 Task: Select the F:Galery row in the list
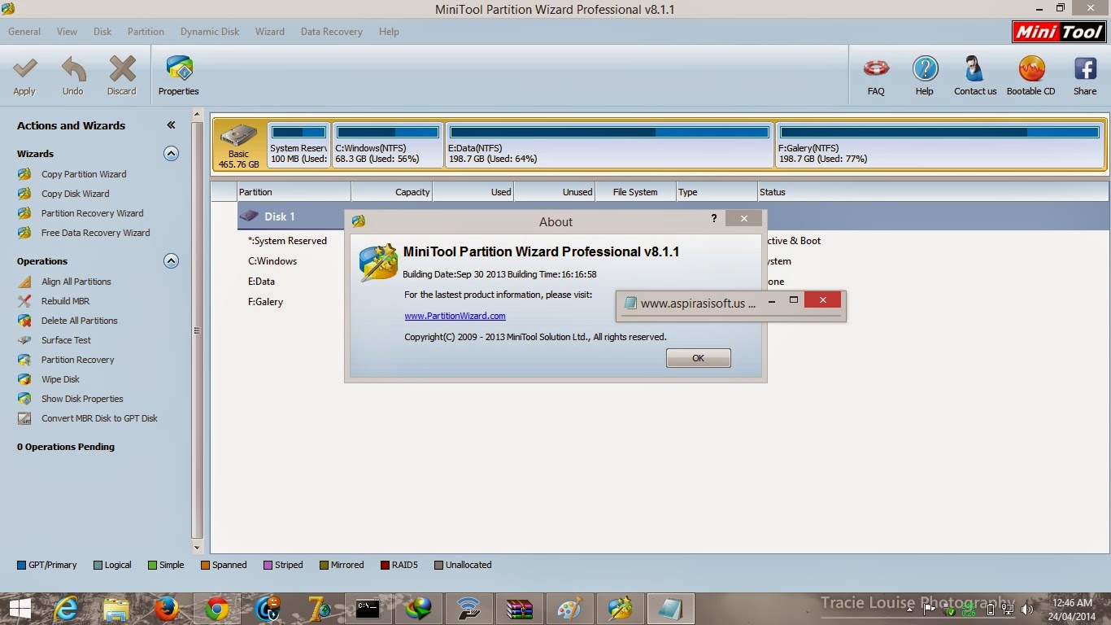click(265, 302)
